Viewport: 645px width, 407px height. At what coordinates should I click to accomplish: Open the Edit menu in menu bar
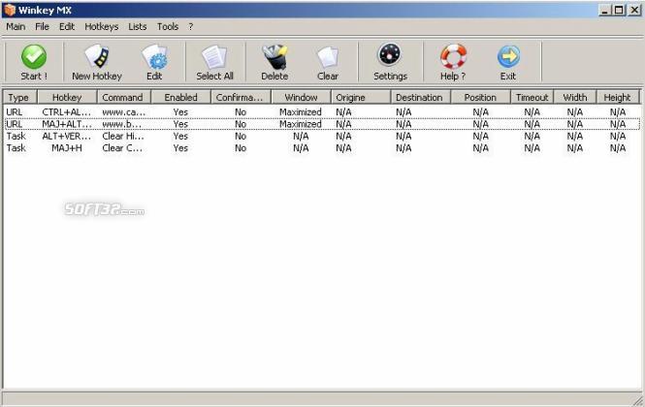pyautogui.click(x=67, y=27)
